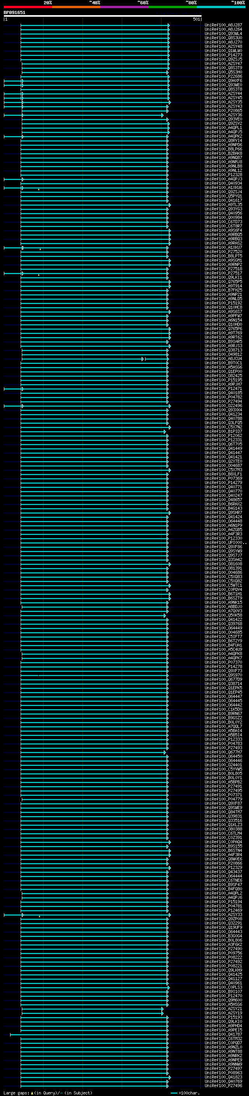
Task: Select hit UniRef100_P22686
Action: click(223, 76)
